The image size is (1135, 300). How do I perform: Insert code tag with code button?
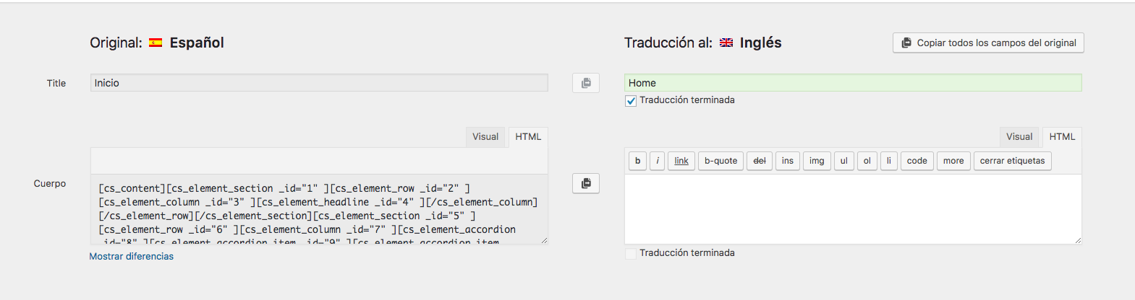[917, 161]
